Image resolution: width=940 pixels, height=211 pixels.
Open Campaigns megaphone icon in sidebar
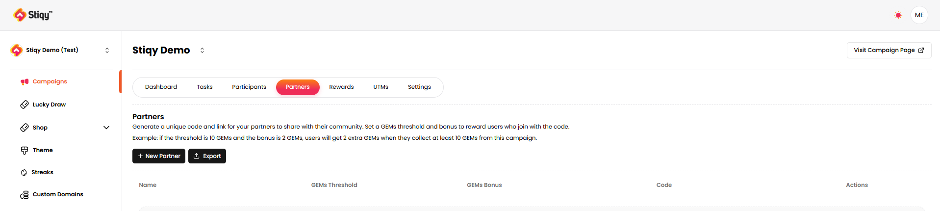click(25, 81)
